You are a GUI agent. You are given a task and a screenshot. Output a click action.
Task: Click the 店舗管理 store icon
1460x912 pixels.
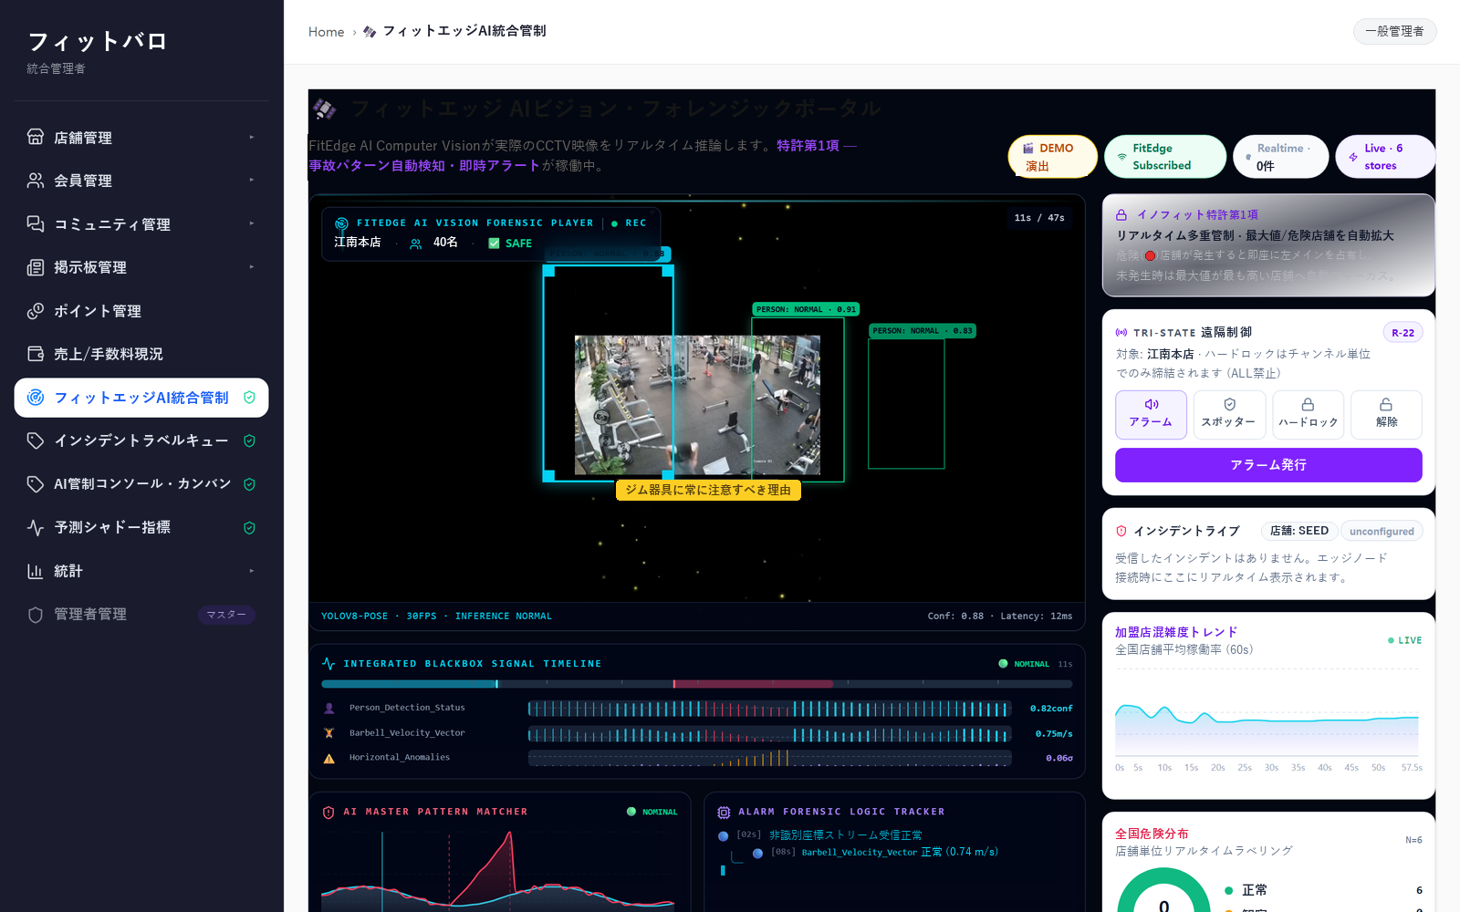(36, 137)
